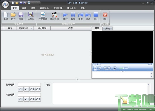Click media player stop button
Screen dimensions: 155x111
[100, 68]
